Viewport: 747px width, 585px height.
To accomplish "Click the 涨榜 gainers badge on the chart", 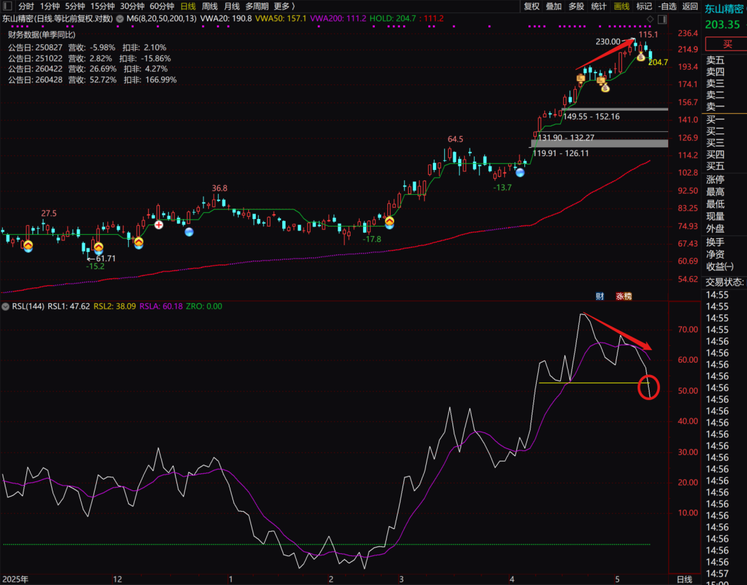I will pos(624,296).
